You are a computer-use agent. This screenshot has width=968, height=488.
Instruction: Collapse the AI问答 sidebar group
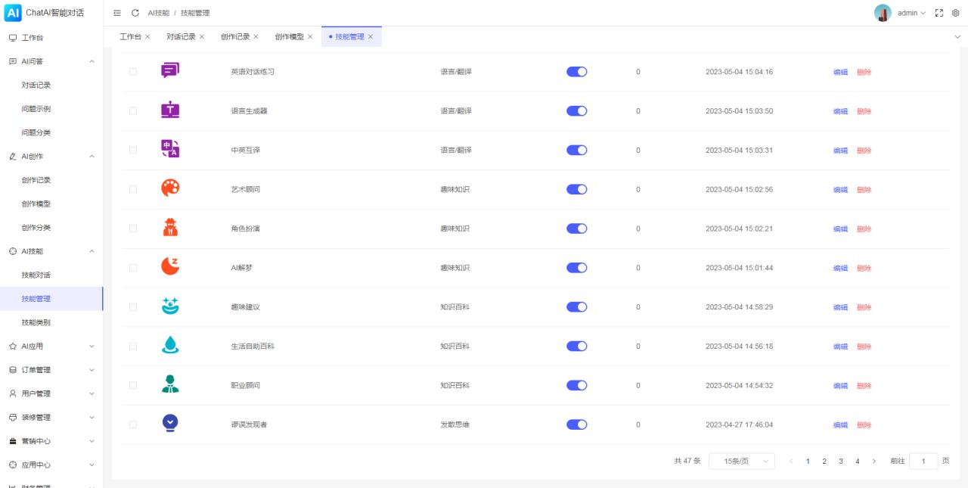click(x=51, y=61)
